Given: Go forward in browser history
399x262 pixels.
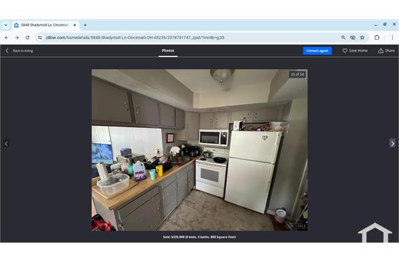Looking at the screenshot, I should [17, 38].
